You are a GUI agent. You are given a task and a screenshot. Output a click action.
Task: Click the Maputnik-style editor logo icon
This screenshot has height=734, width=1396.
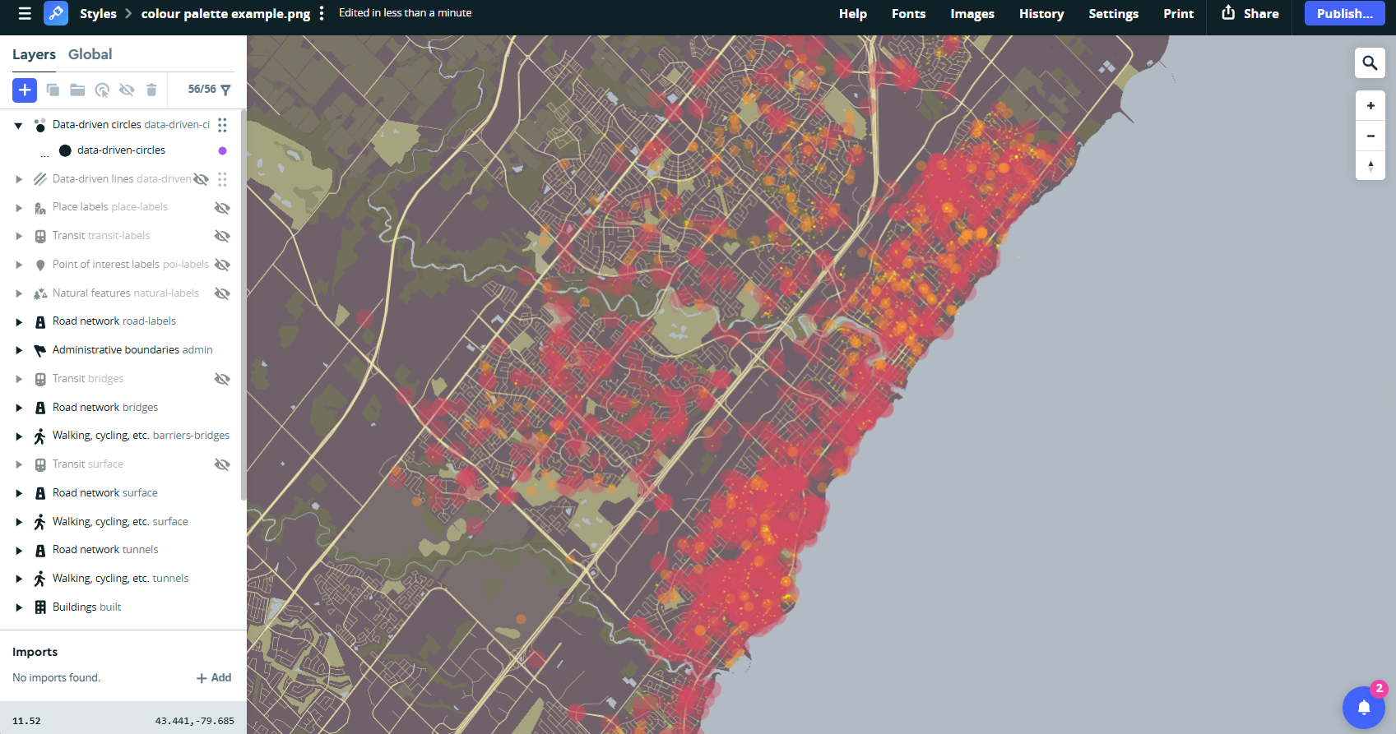coord(56,13)
